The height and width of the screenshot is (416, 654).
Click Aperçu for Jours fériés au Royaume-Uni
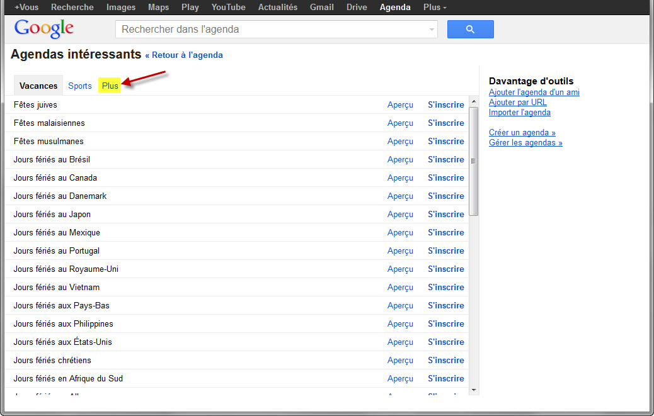[401, 270]
